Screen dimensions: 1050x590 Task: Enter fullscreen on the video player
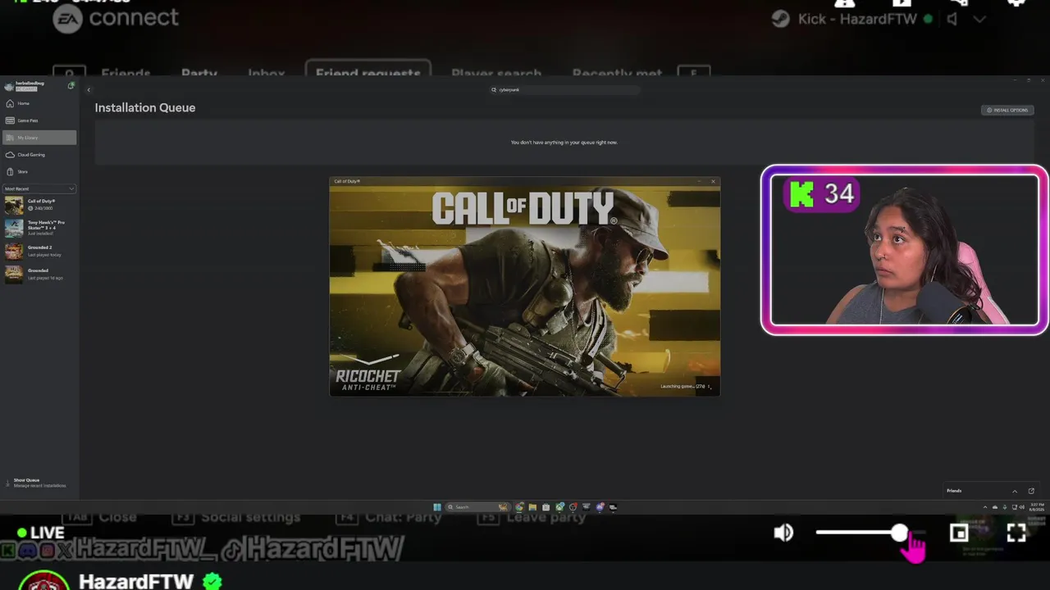[x=1016, y=533]
